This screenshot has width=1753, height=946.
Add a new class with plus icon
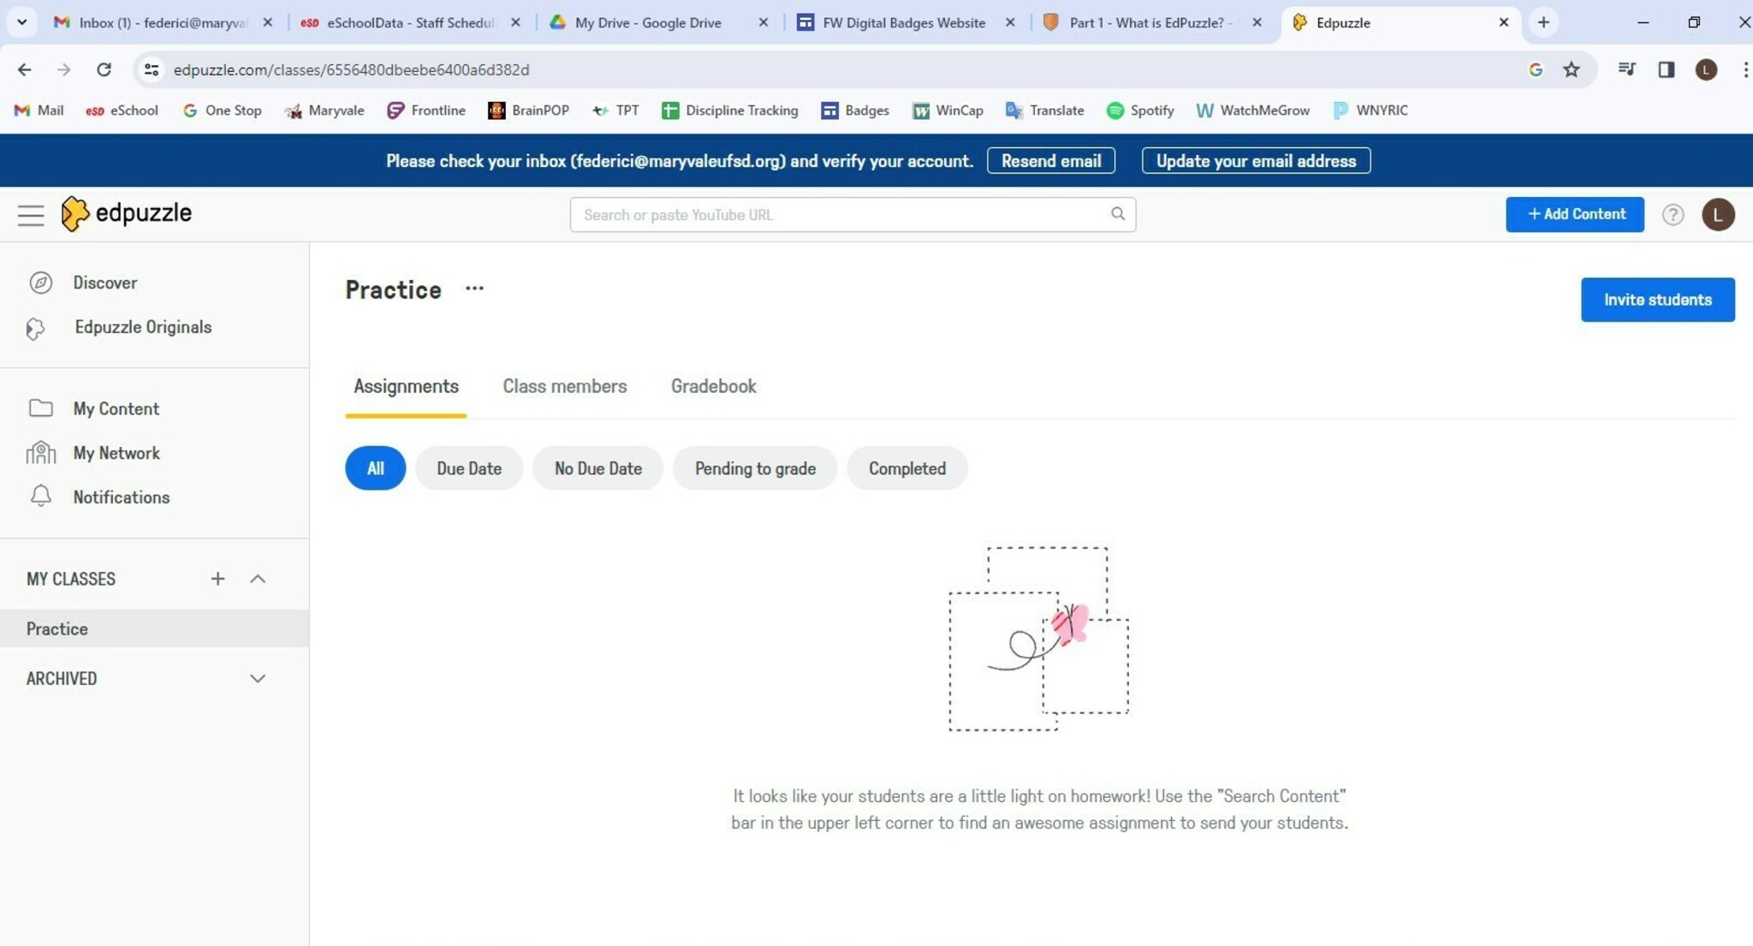pos(217,579)
